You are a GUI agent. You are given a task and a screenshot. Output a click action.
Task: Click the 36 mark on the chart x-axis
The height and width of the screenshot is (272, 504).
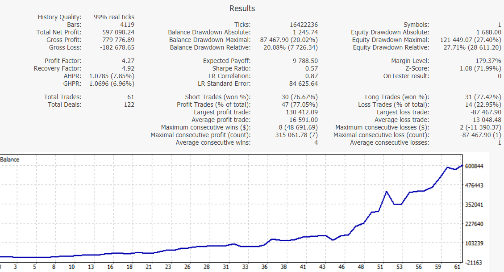[x=265, y=267]
